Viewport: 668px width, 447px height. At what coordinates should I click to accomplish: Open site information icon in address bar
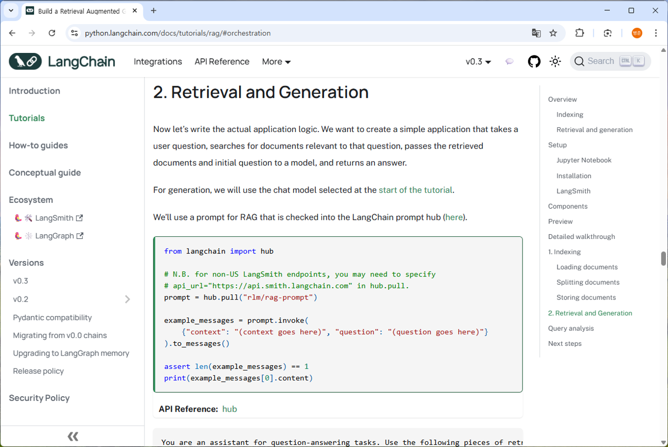[75, 33]
